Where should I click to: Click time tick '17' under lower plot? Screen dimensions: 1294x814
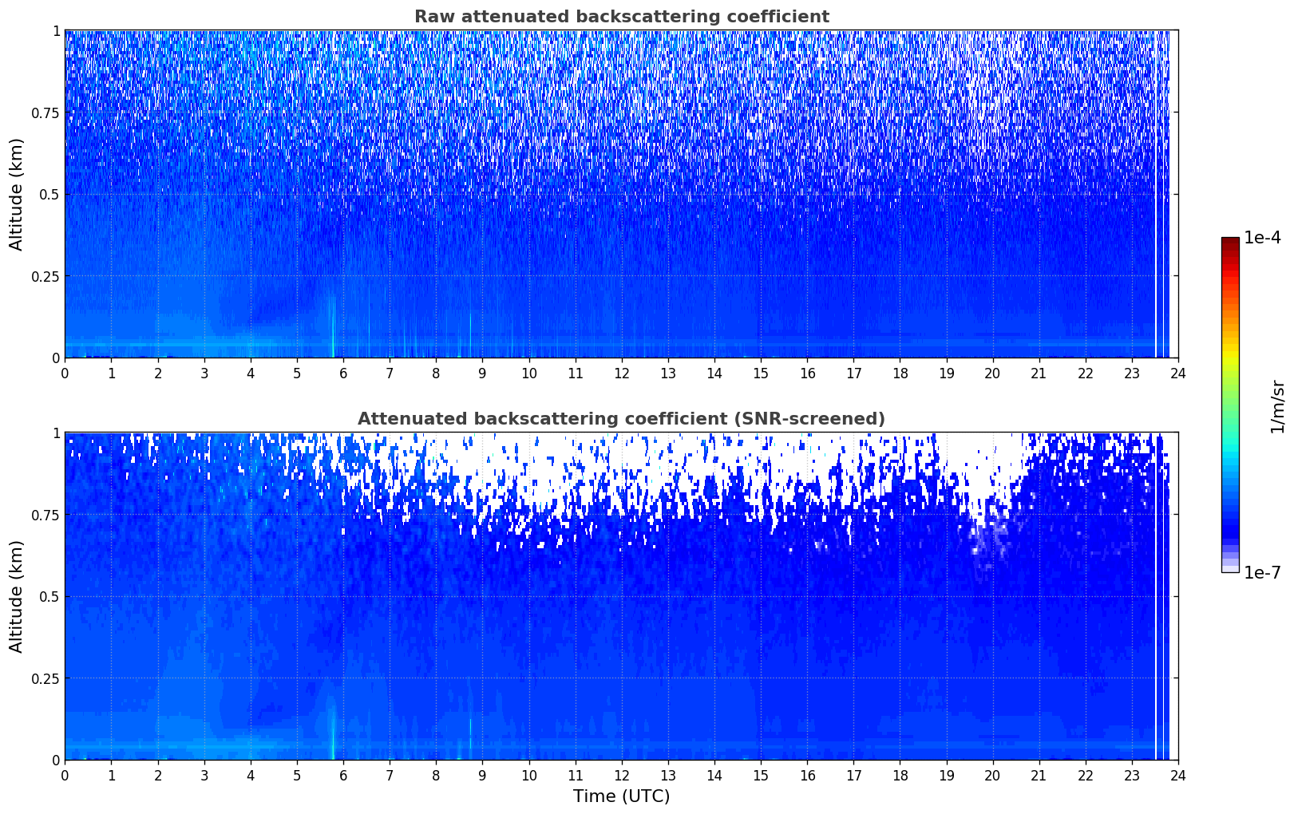tap(853, 775)
